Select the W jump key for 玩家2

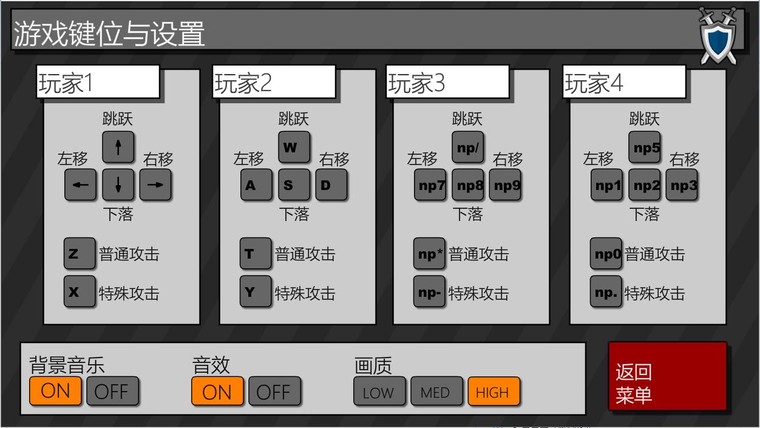pos(294,147)
